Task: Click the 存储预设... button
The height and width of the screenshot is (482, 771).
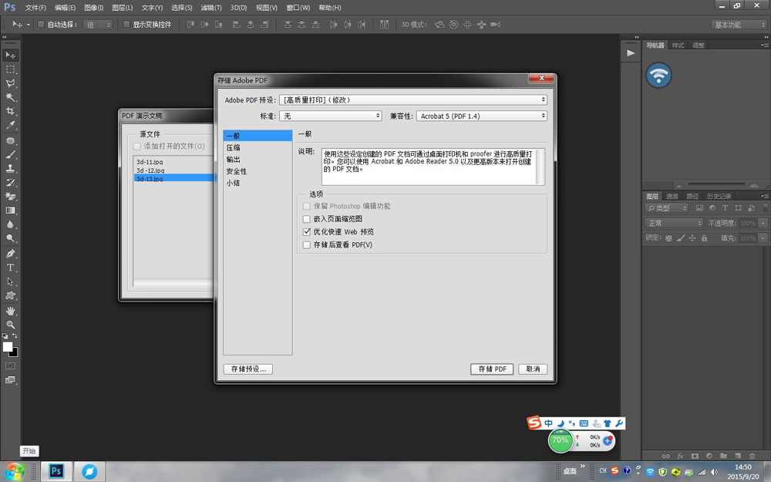Action: (248, 369)
